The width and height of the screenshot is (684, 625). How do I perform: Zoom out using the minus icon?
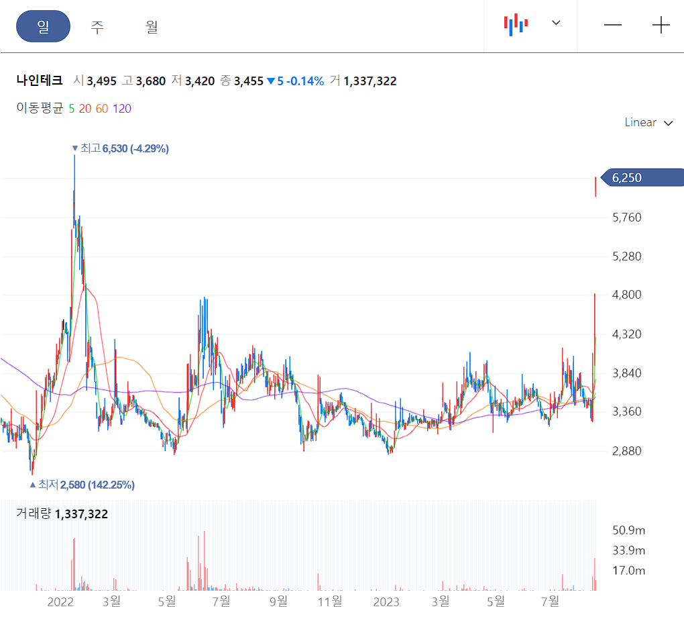point(612,25)
